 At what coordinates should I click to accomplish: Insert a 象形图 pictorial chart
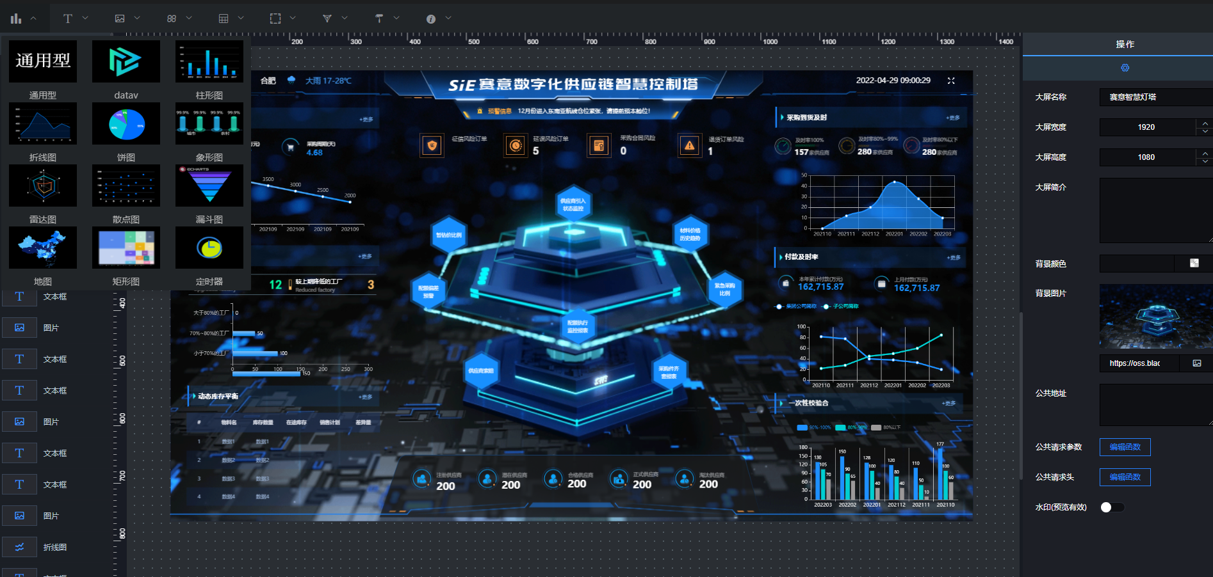(209, 123)
